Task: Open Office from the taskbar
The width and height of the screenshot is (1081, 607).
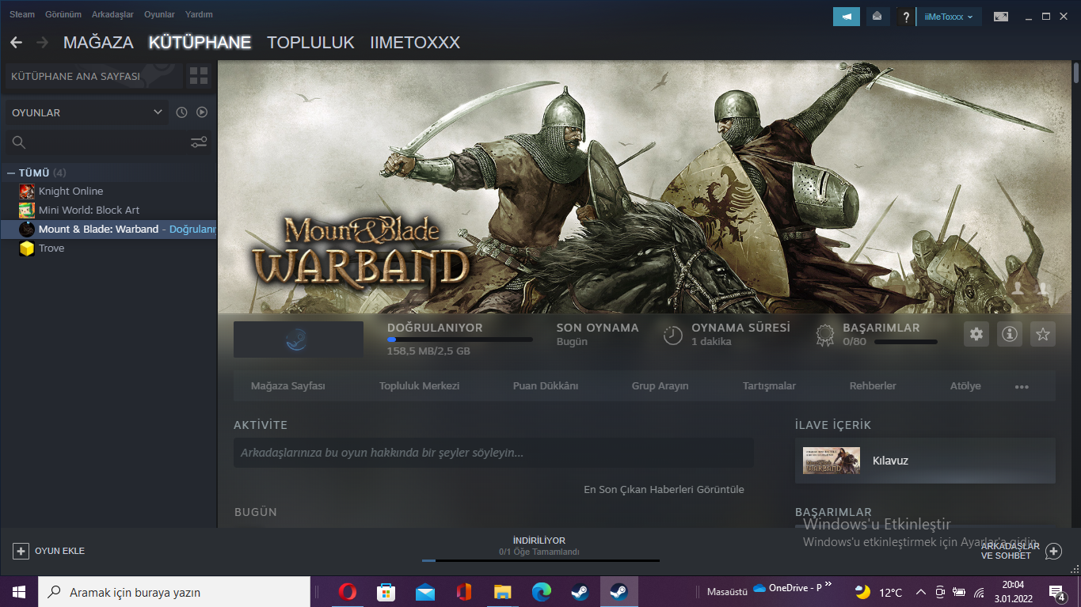Action: pos(464,592)
